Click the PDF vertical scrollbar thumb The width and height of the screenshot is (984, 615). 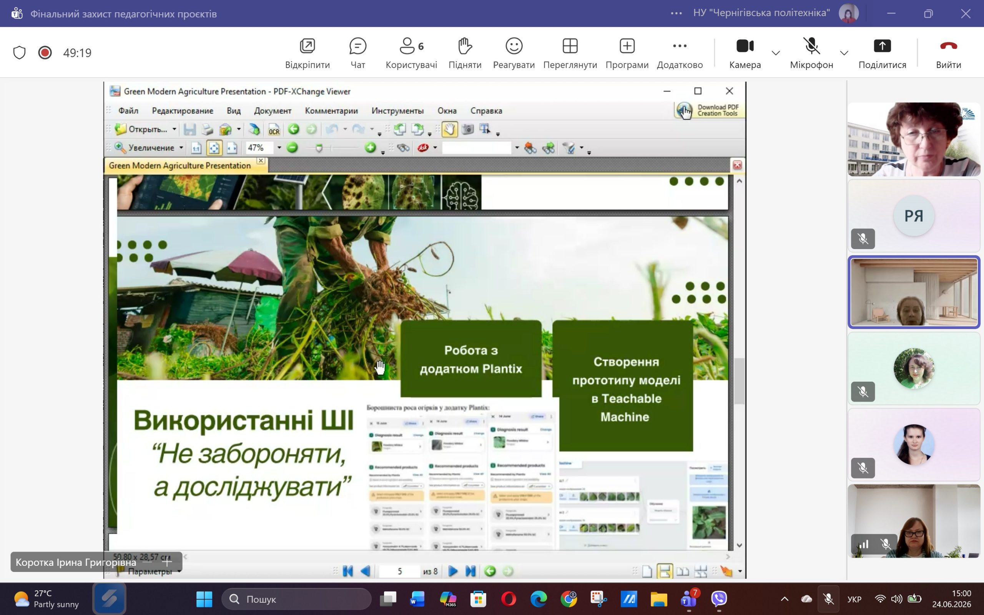739,382
